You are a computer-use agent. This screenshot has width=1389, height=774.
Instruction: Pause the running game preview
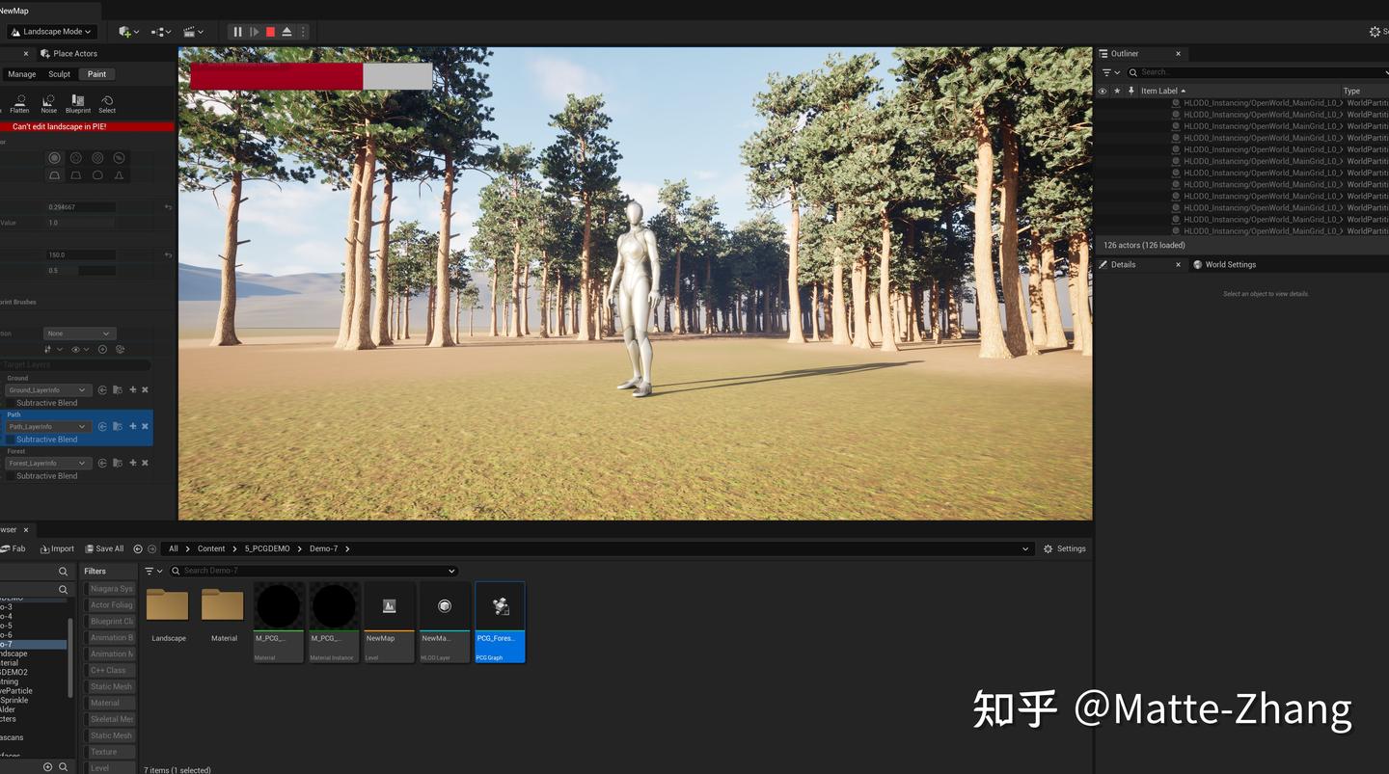click(x=237, y=31)
